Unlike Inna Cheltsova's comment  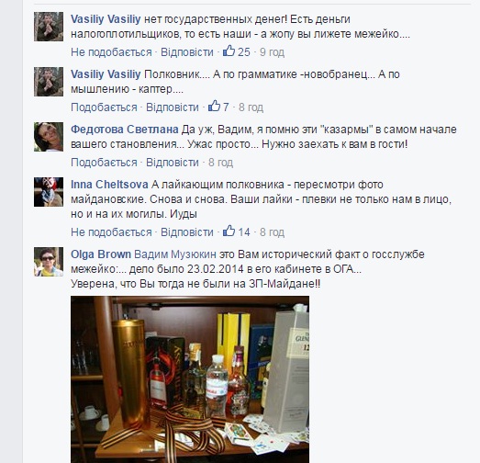[111, 232]
